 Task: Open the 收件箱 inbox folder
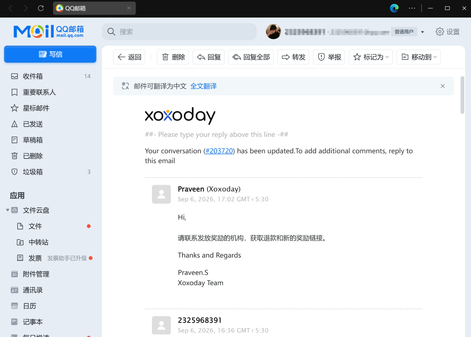(x=50, y=76)
